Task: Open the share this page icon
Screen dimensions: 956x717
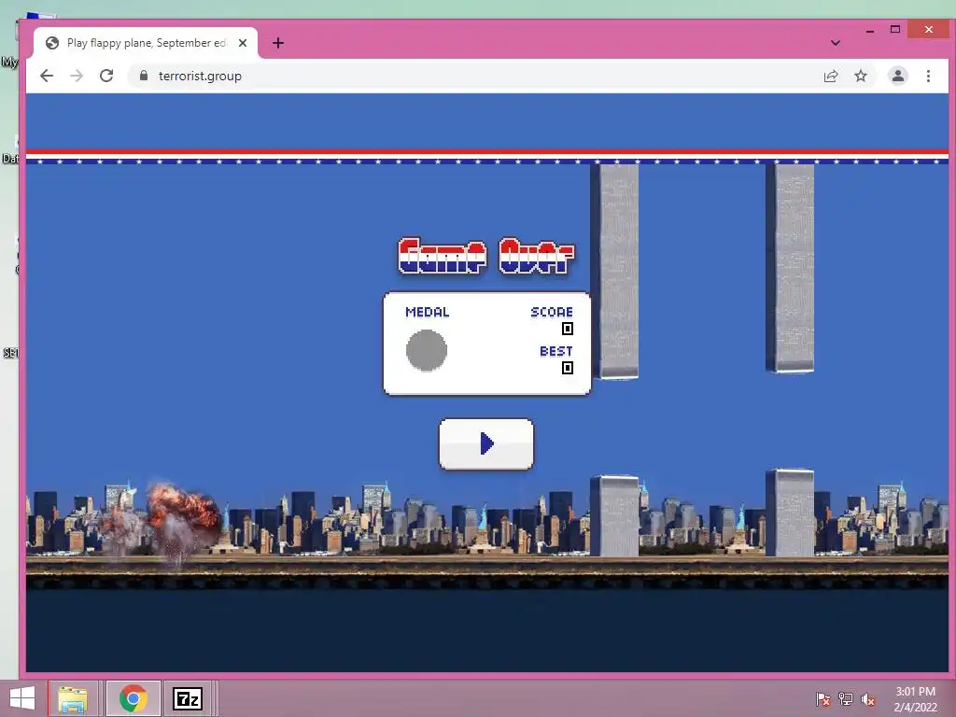Action: [830, 77]
